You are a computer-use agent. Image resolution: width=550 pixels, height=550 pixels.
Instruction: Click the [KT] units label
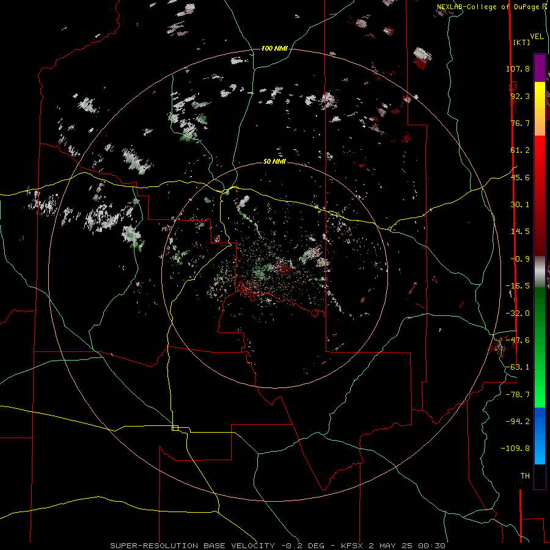click(522, 42)
